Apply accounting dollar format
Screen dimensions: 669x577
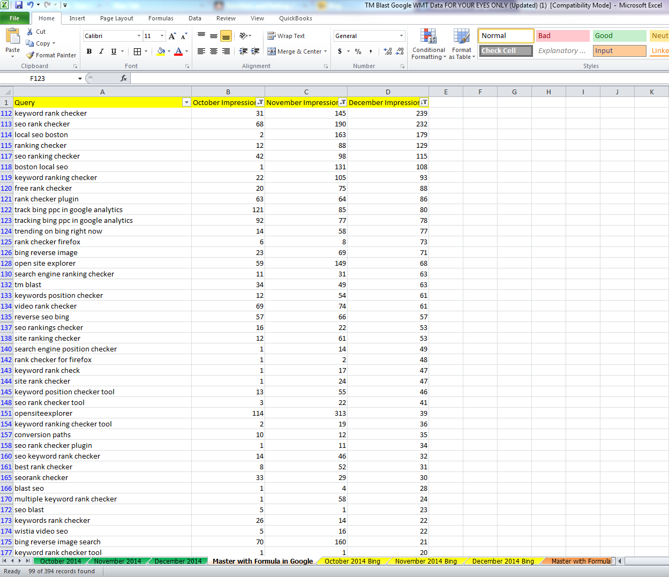click(x=340, y=51)
